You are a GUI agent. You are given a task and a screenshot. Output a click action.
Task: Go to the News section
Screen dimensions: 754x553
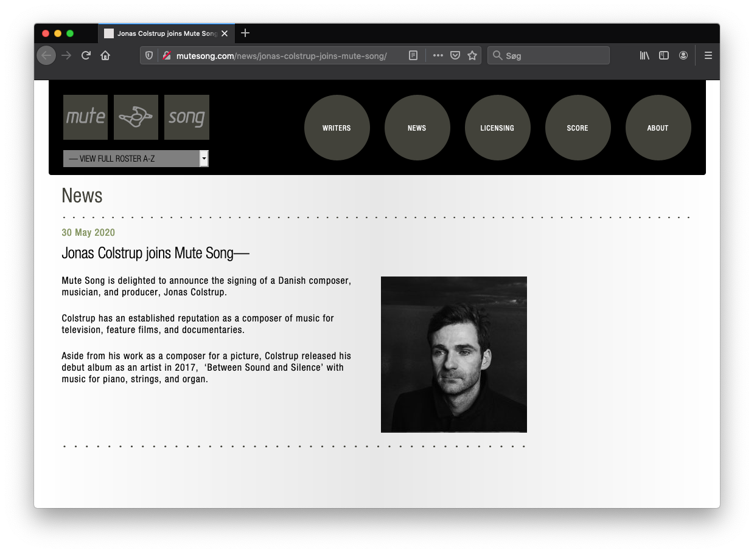point(417,128)
